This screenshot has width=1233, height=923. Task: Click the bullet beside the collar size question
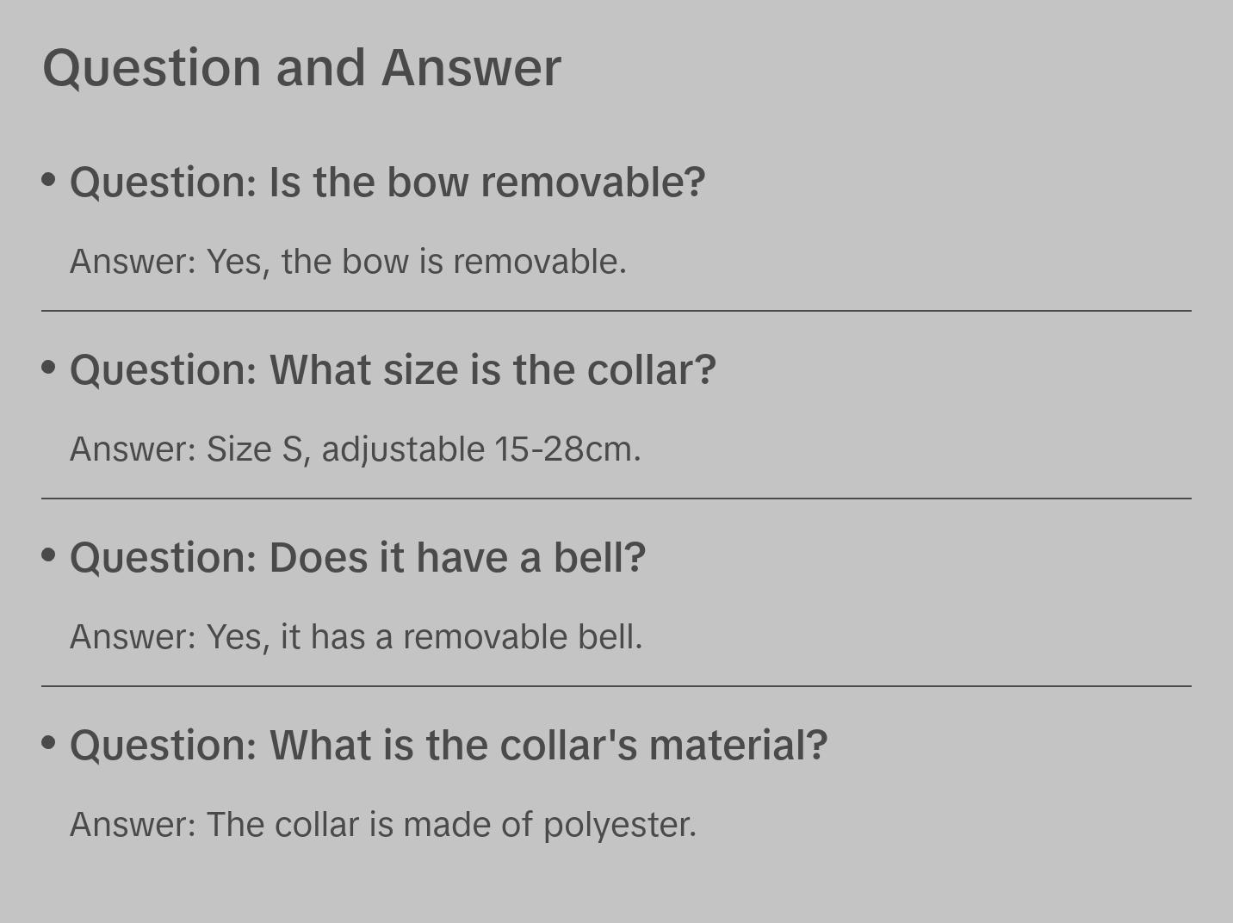tap(49, 368)
